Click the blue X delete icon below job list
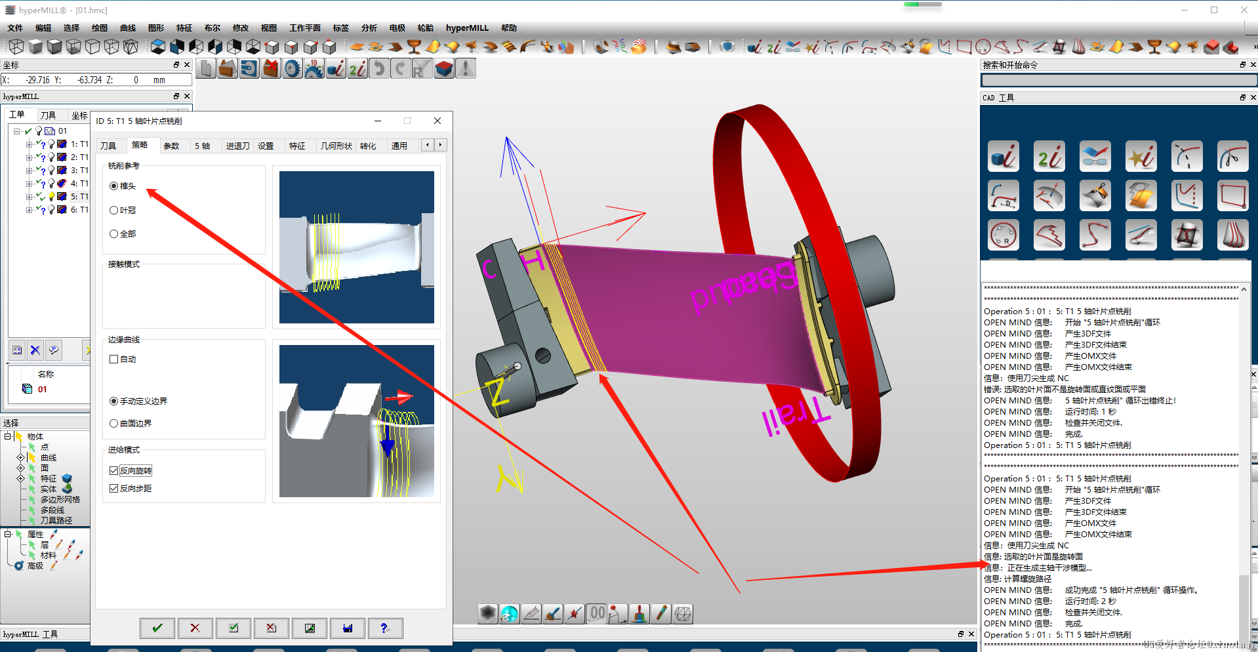The image size is (1258, 652). pos(35,350)
